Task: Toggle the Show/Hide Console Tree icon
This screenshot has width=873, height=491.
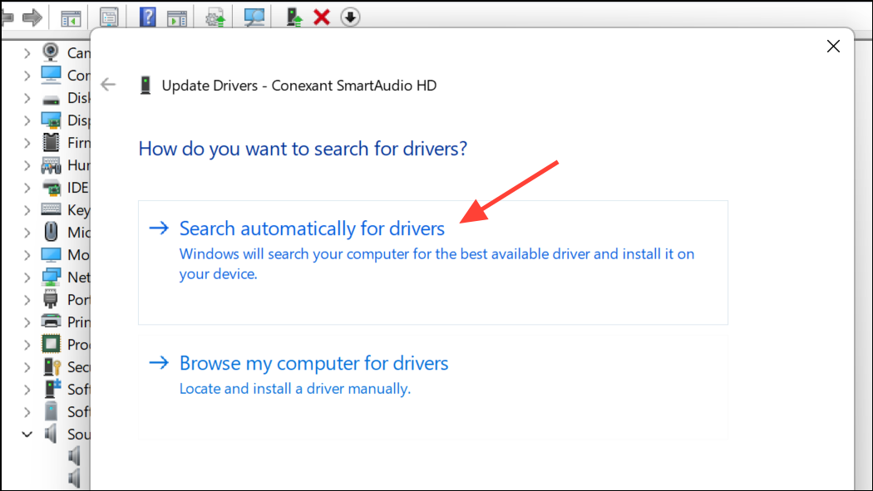Action: (x=72, y=17)
